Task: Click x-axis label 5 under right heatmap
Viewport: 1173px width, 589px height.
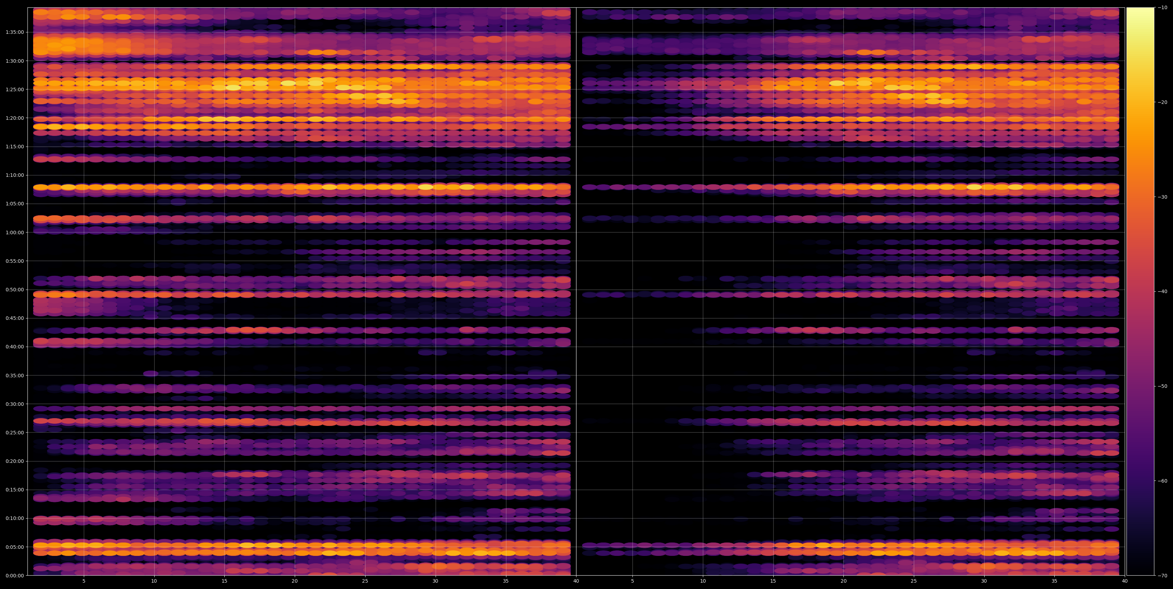Action: (x=632, y=581)
